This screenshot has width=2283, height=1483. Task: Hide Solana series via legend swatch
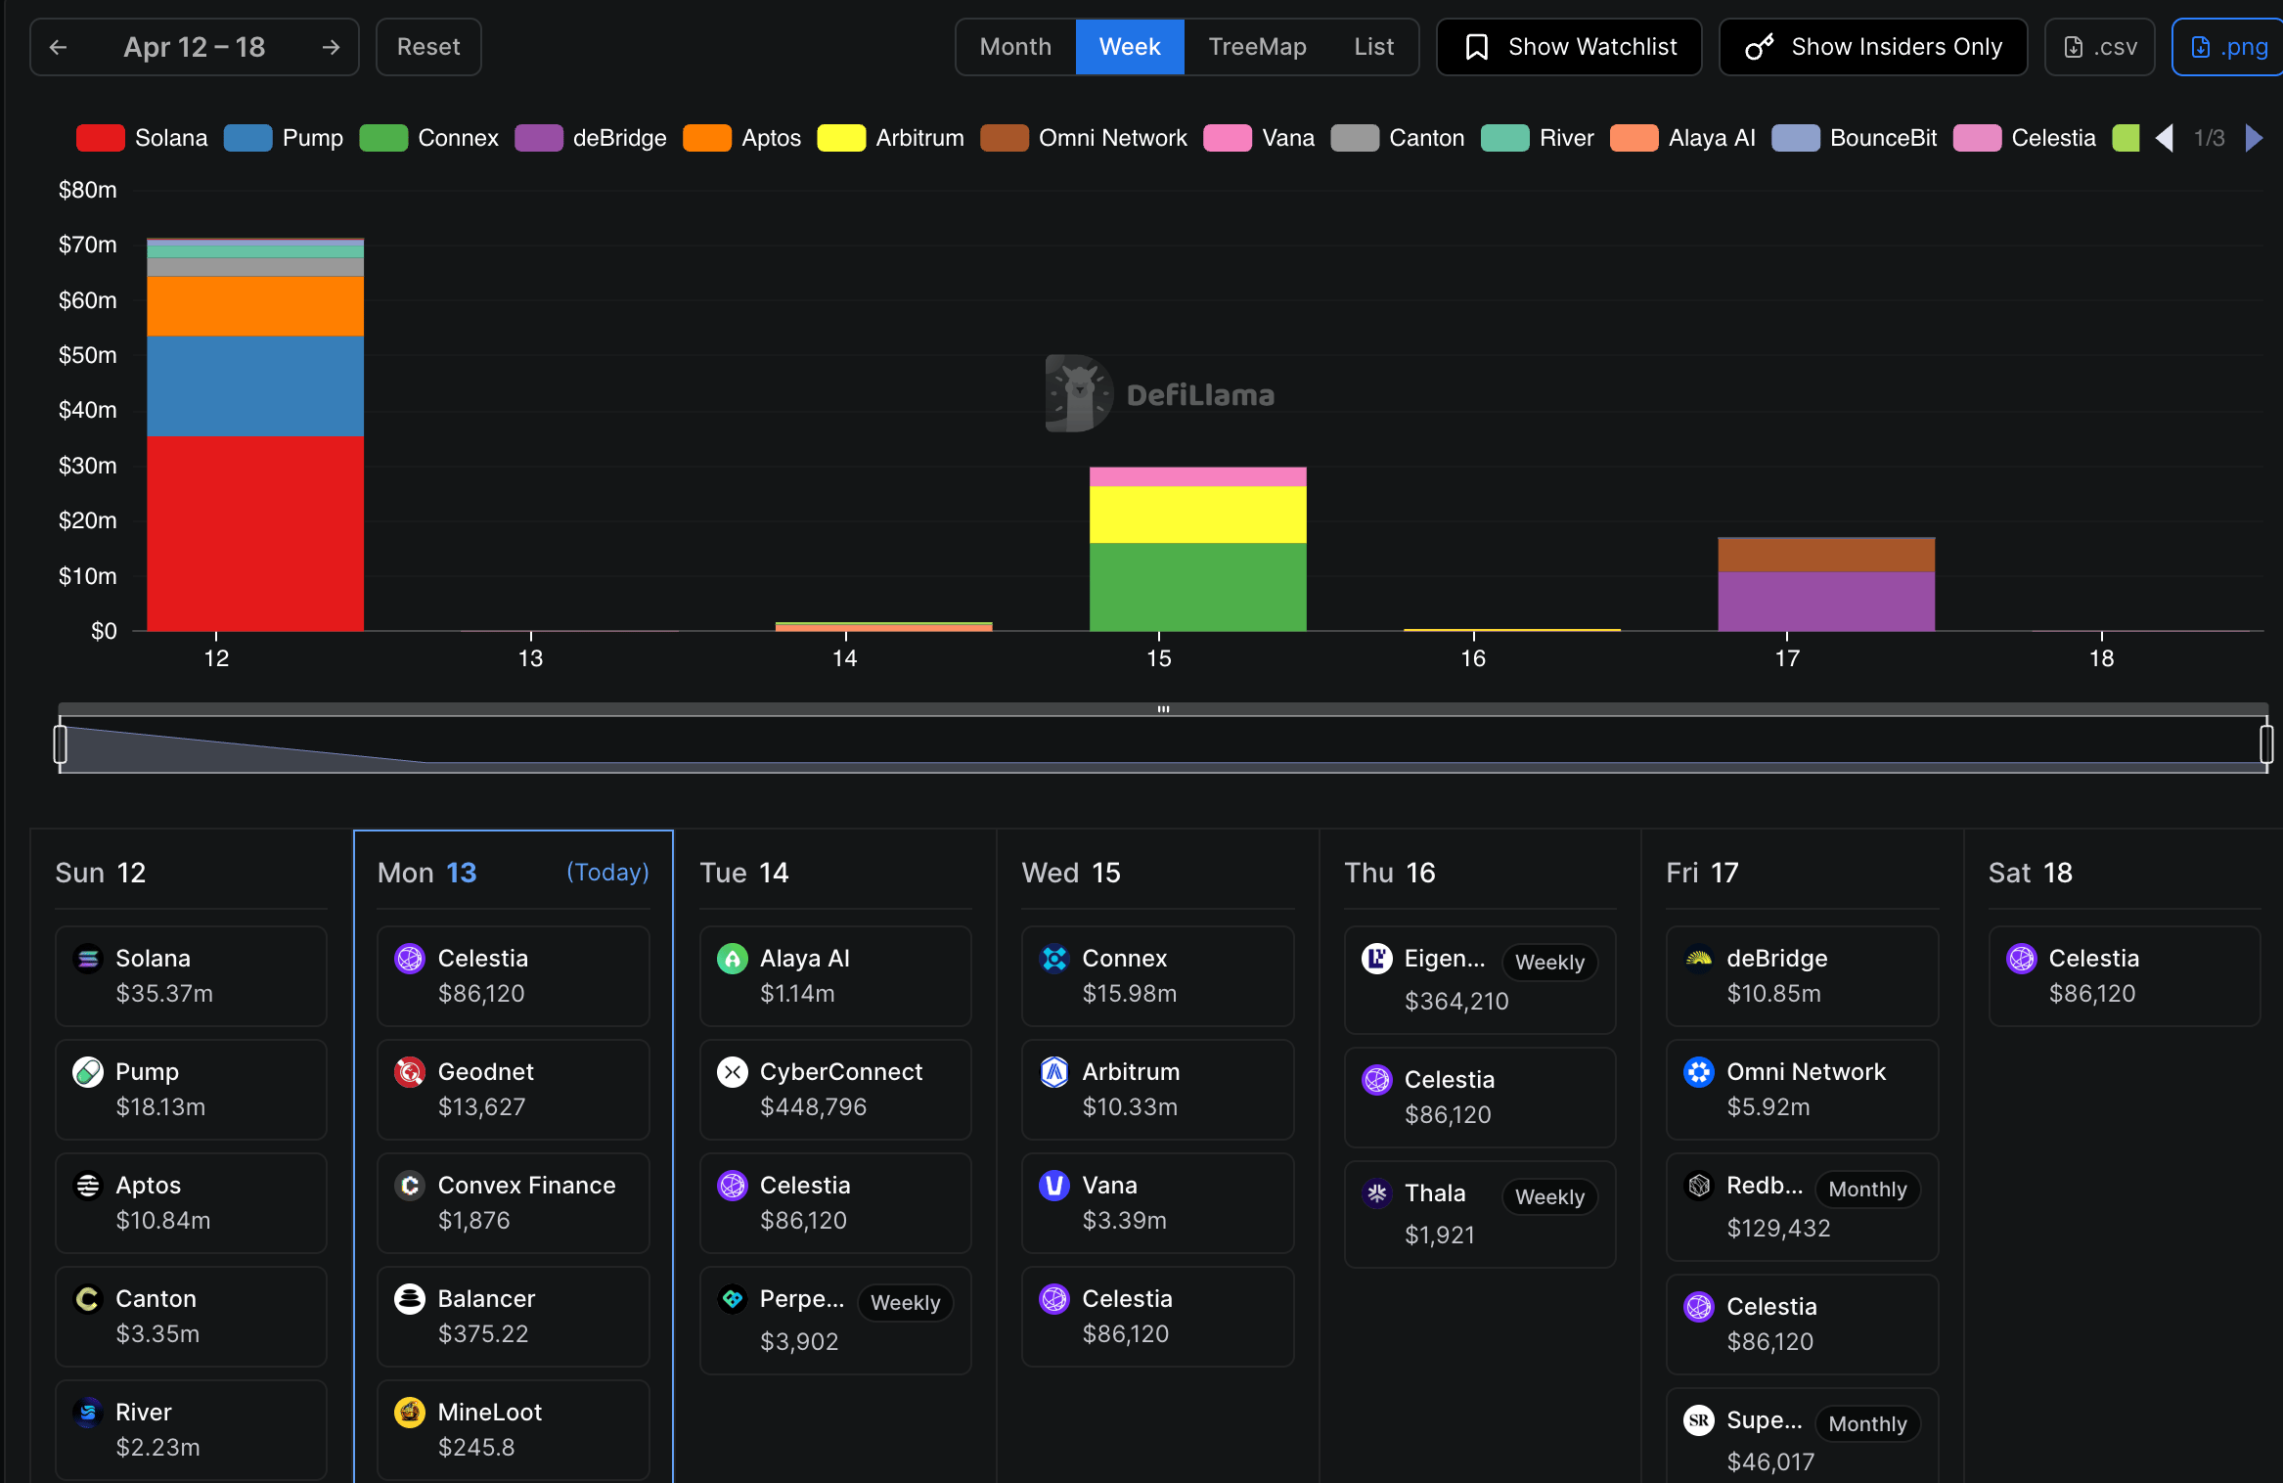point(100,138)
